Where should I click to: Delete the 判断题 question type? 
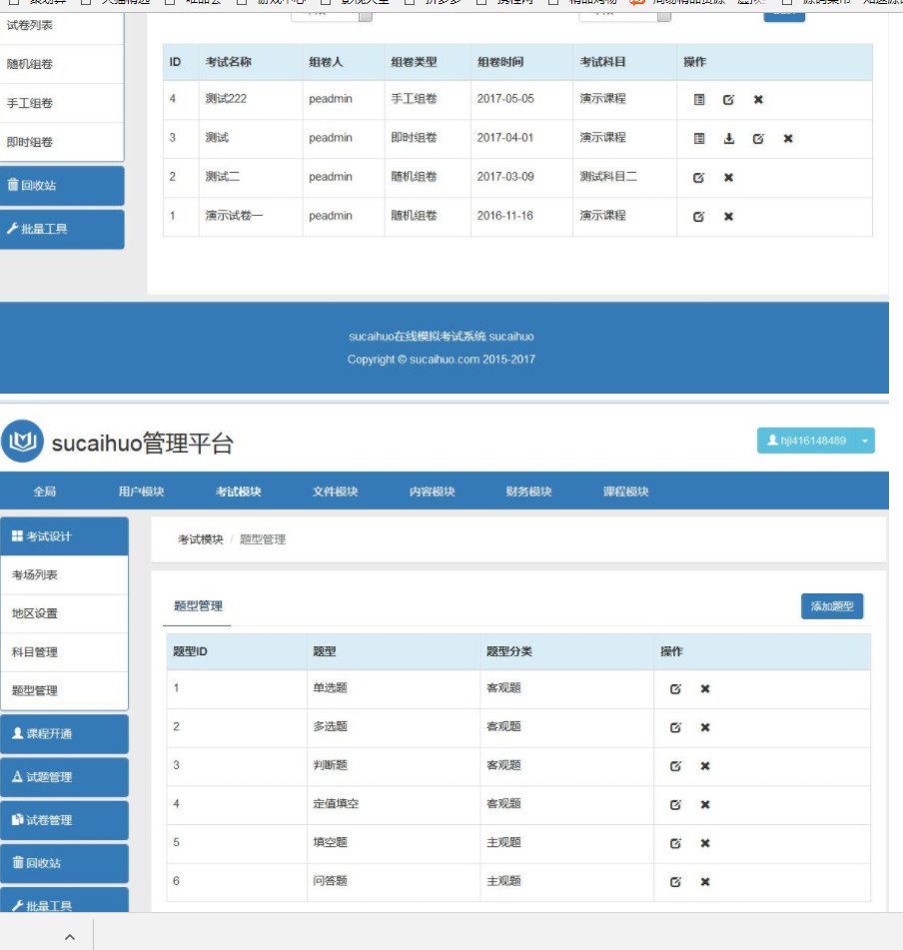click(705, 766)
